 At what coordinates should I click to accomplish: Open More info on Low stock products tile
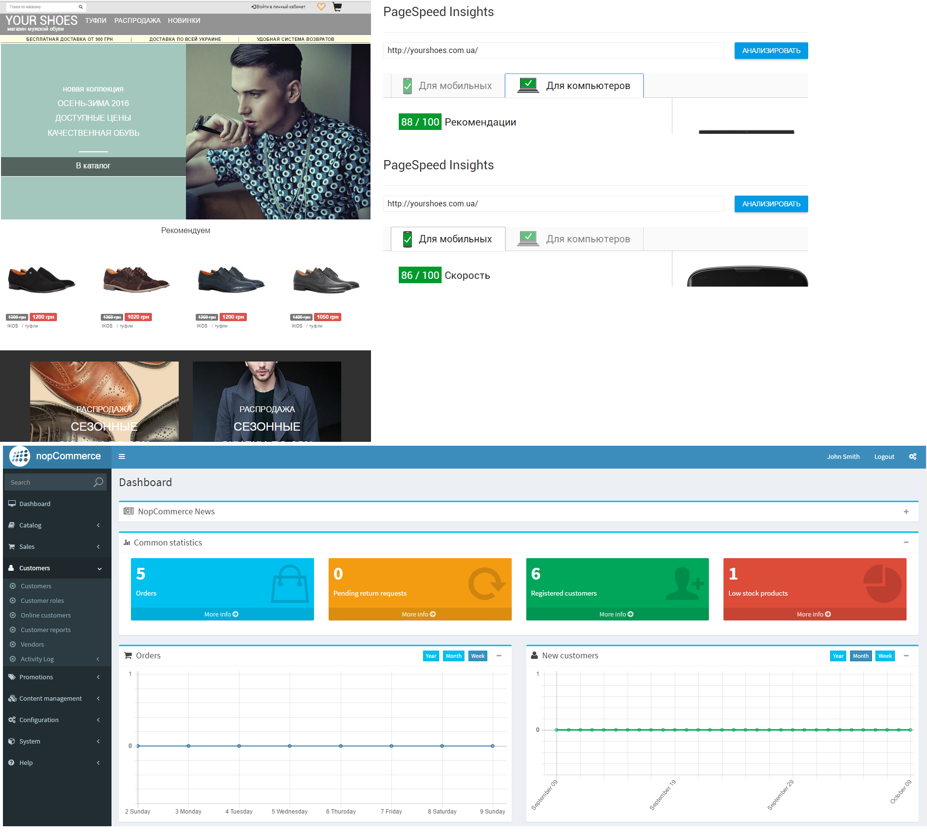(x=815, y=614)
